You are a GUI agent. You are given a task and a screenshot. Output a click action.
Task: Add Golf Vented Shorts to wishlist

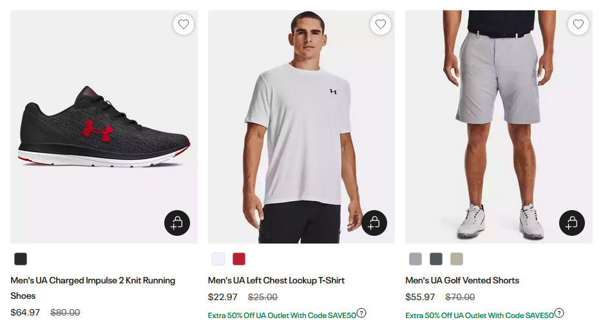pyautogui.click(x=578, y=24)
